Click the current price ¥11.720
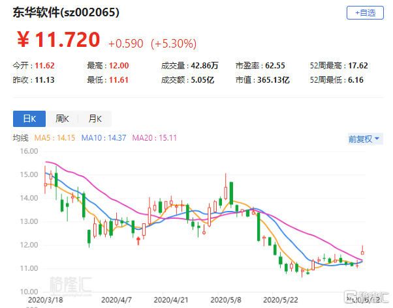393x308 pixels. (58, 40)
